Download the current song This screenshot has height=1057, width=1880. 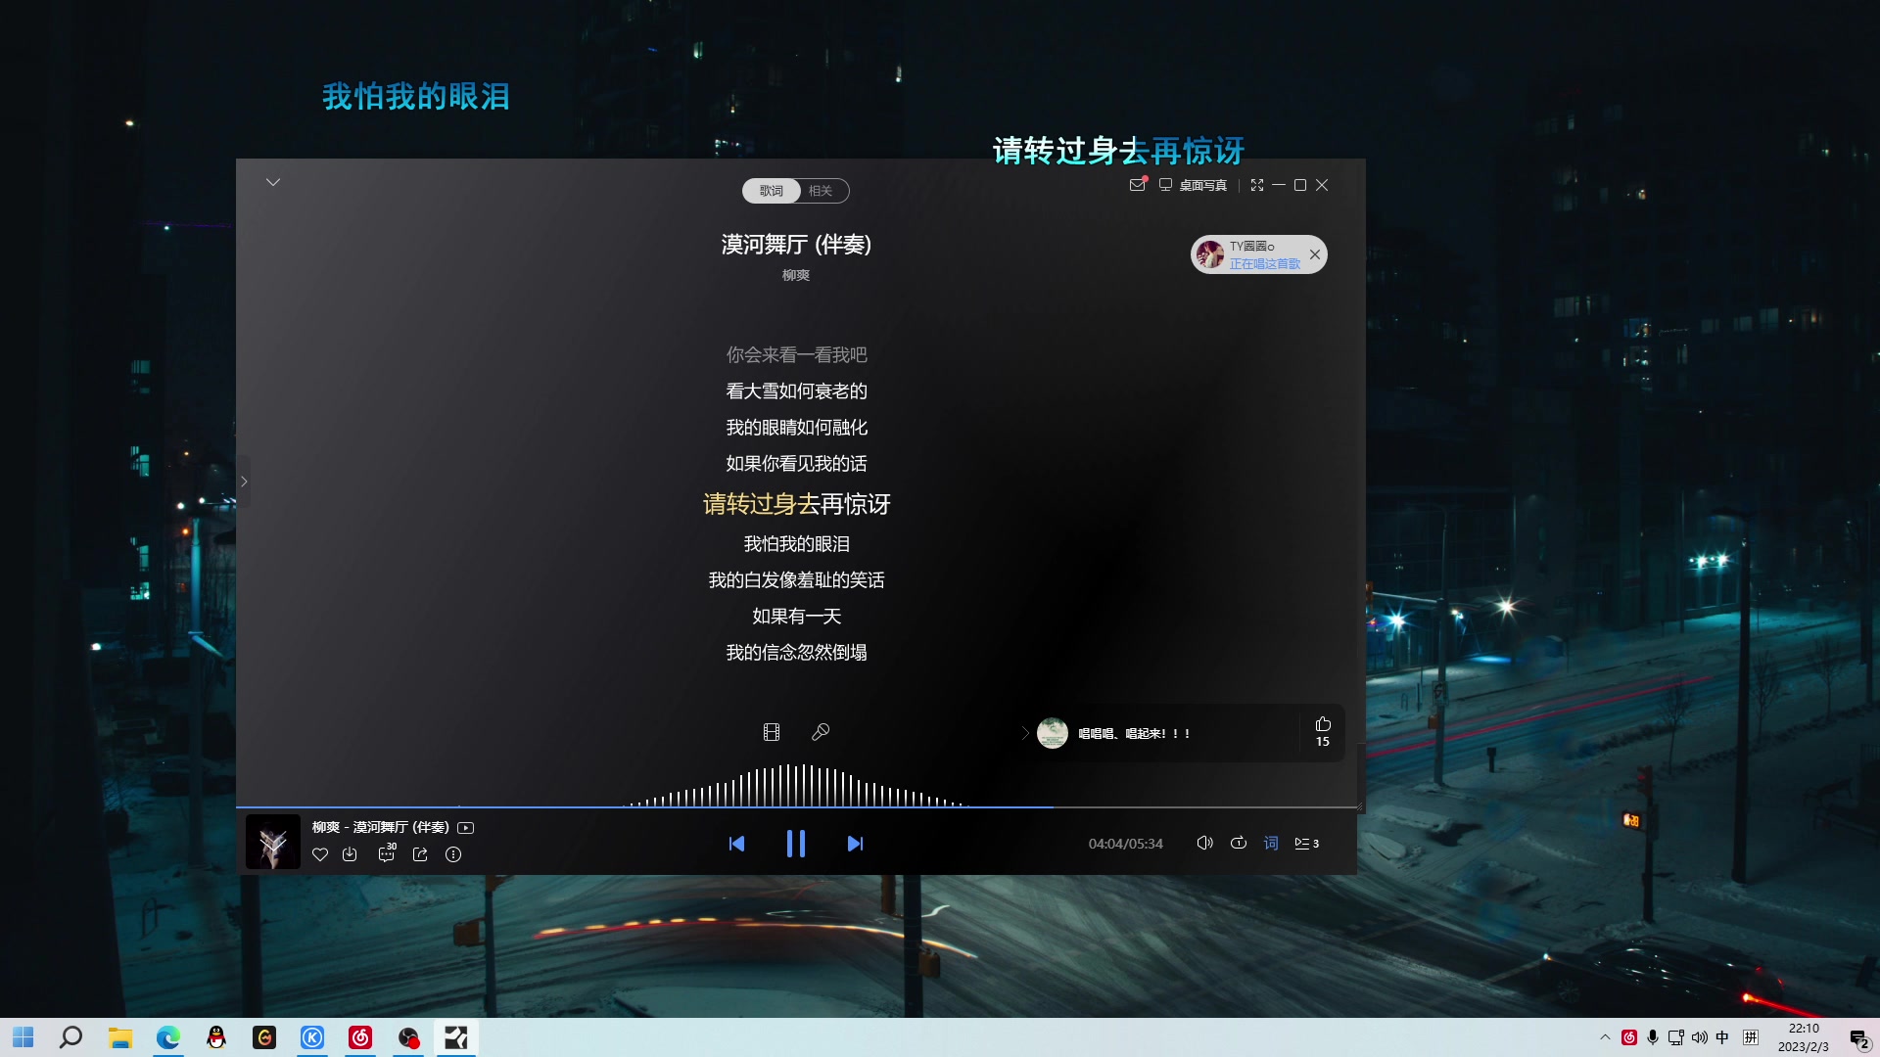click(350, 854)
